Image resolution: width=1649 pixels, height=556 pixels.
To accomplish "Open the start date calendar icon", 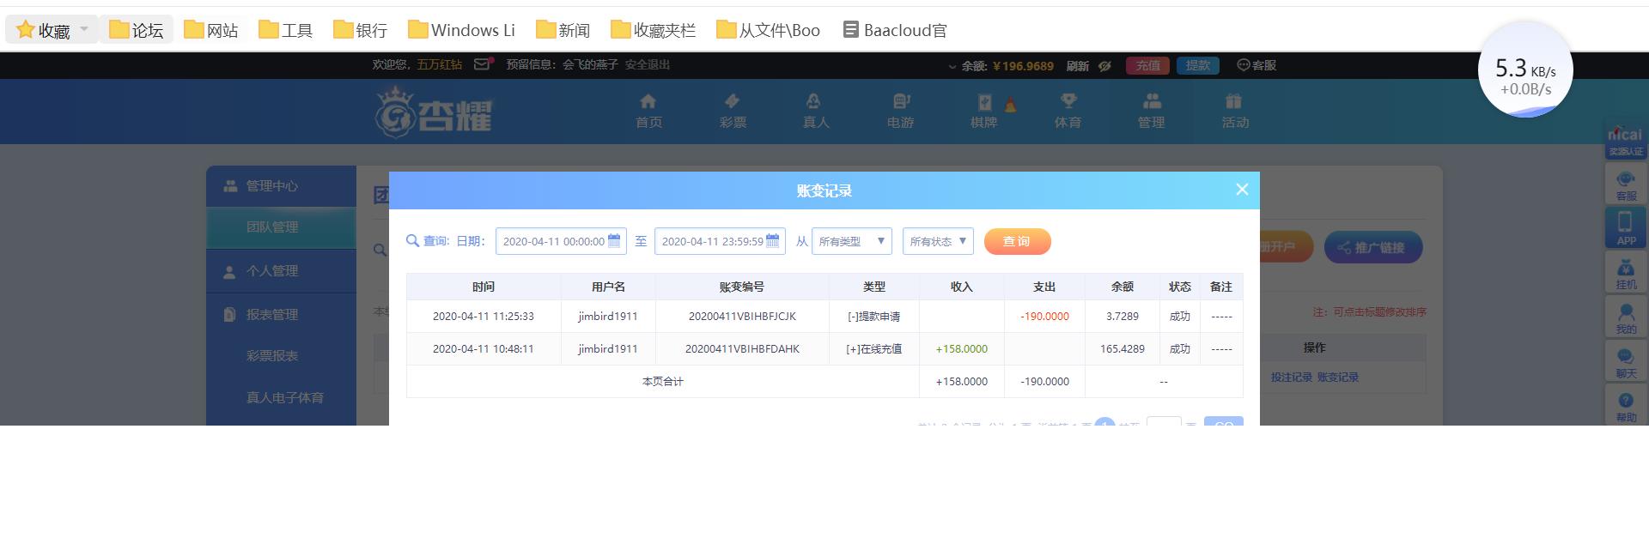I will 614,241.
